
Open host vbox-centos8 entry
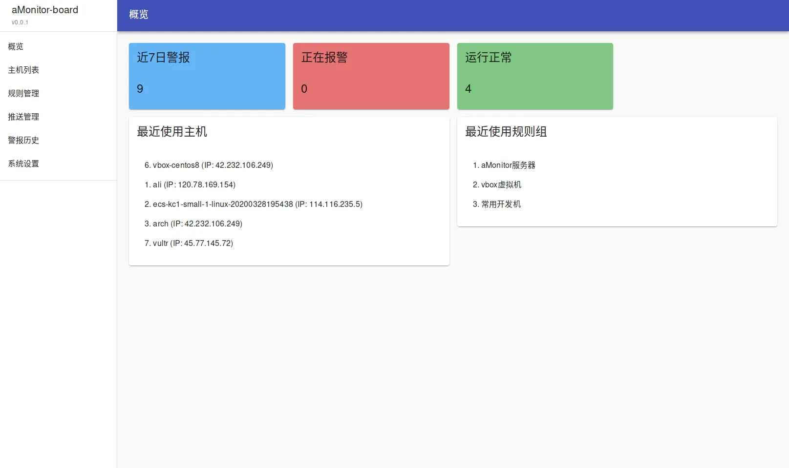(x=209, y=165)
